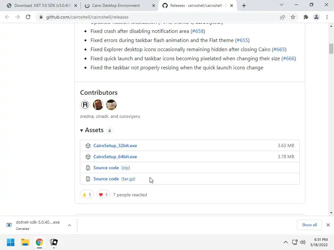Open the browser extensions puzzle icon
The width and height of the screenshot is (334, 250).
(306, 17)
